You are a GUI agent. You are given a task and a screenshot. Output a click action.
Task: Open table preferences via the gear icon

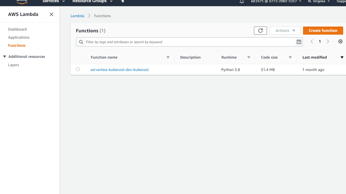coord(340,41)
